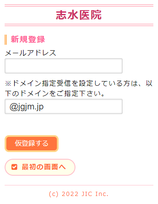Focus the メールアドレス input box

(x=64, y=66)
